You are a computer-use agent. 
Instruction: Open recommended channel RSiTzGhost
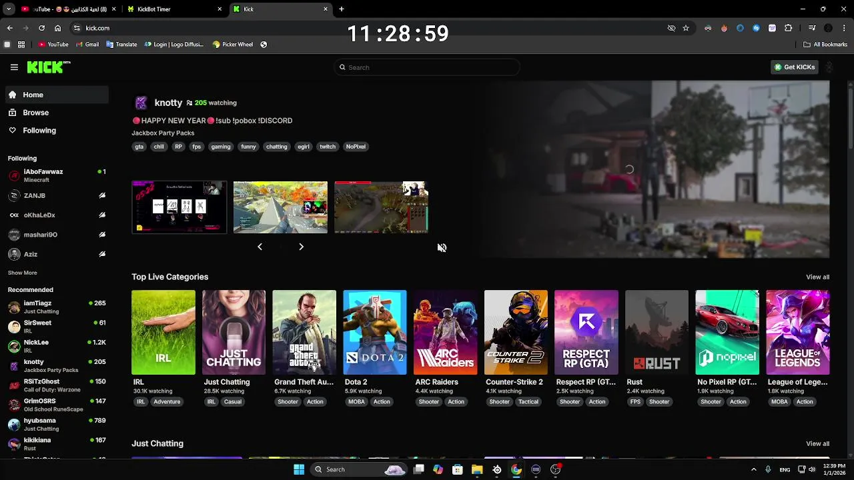[x=57, y=385]
